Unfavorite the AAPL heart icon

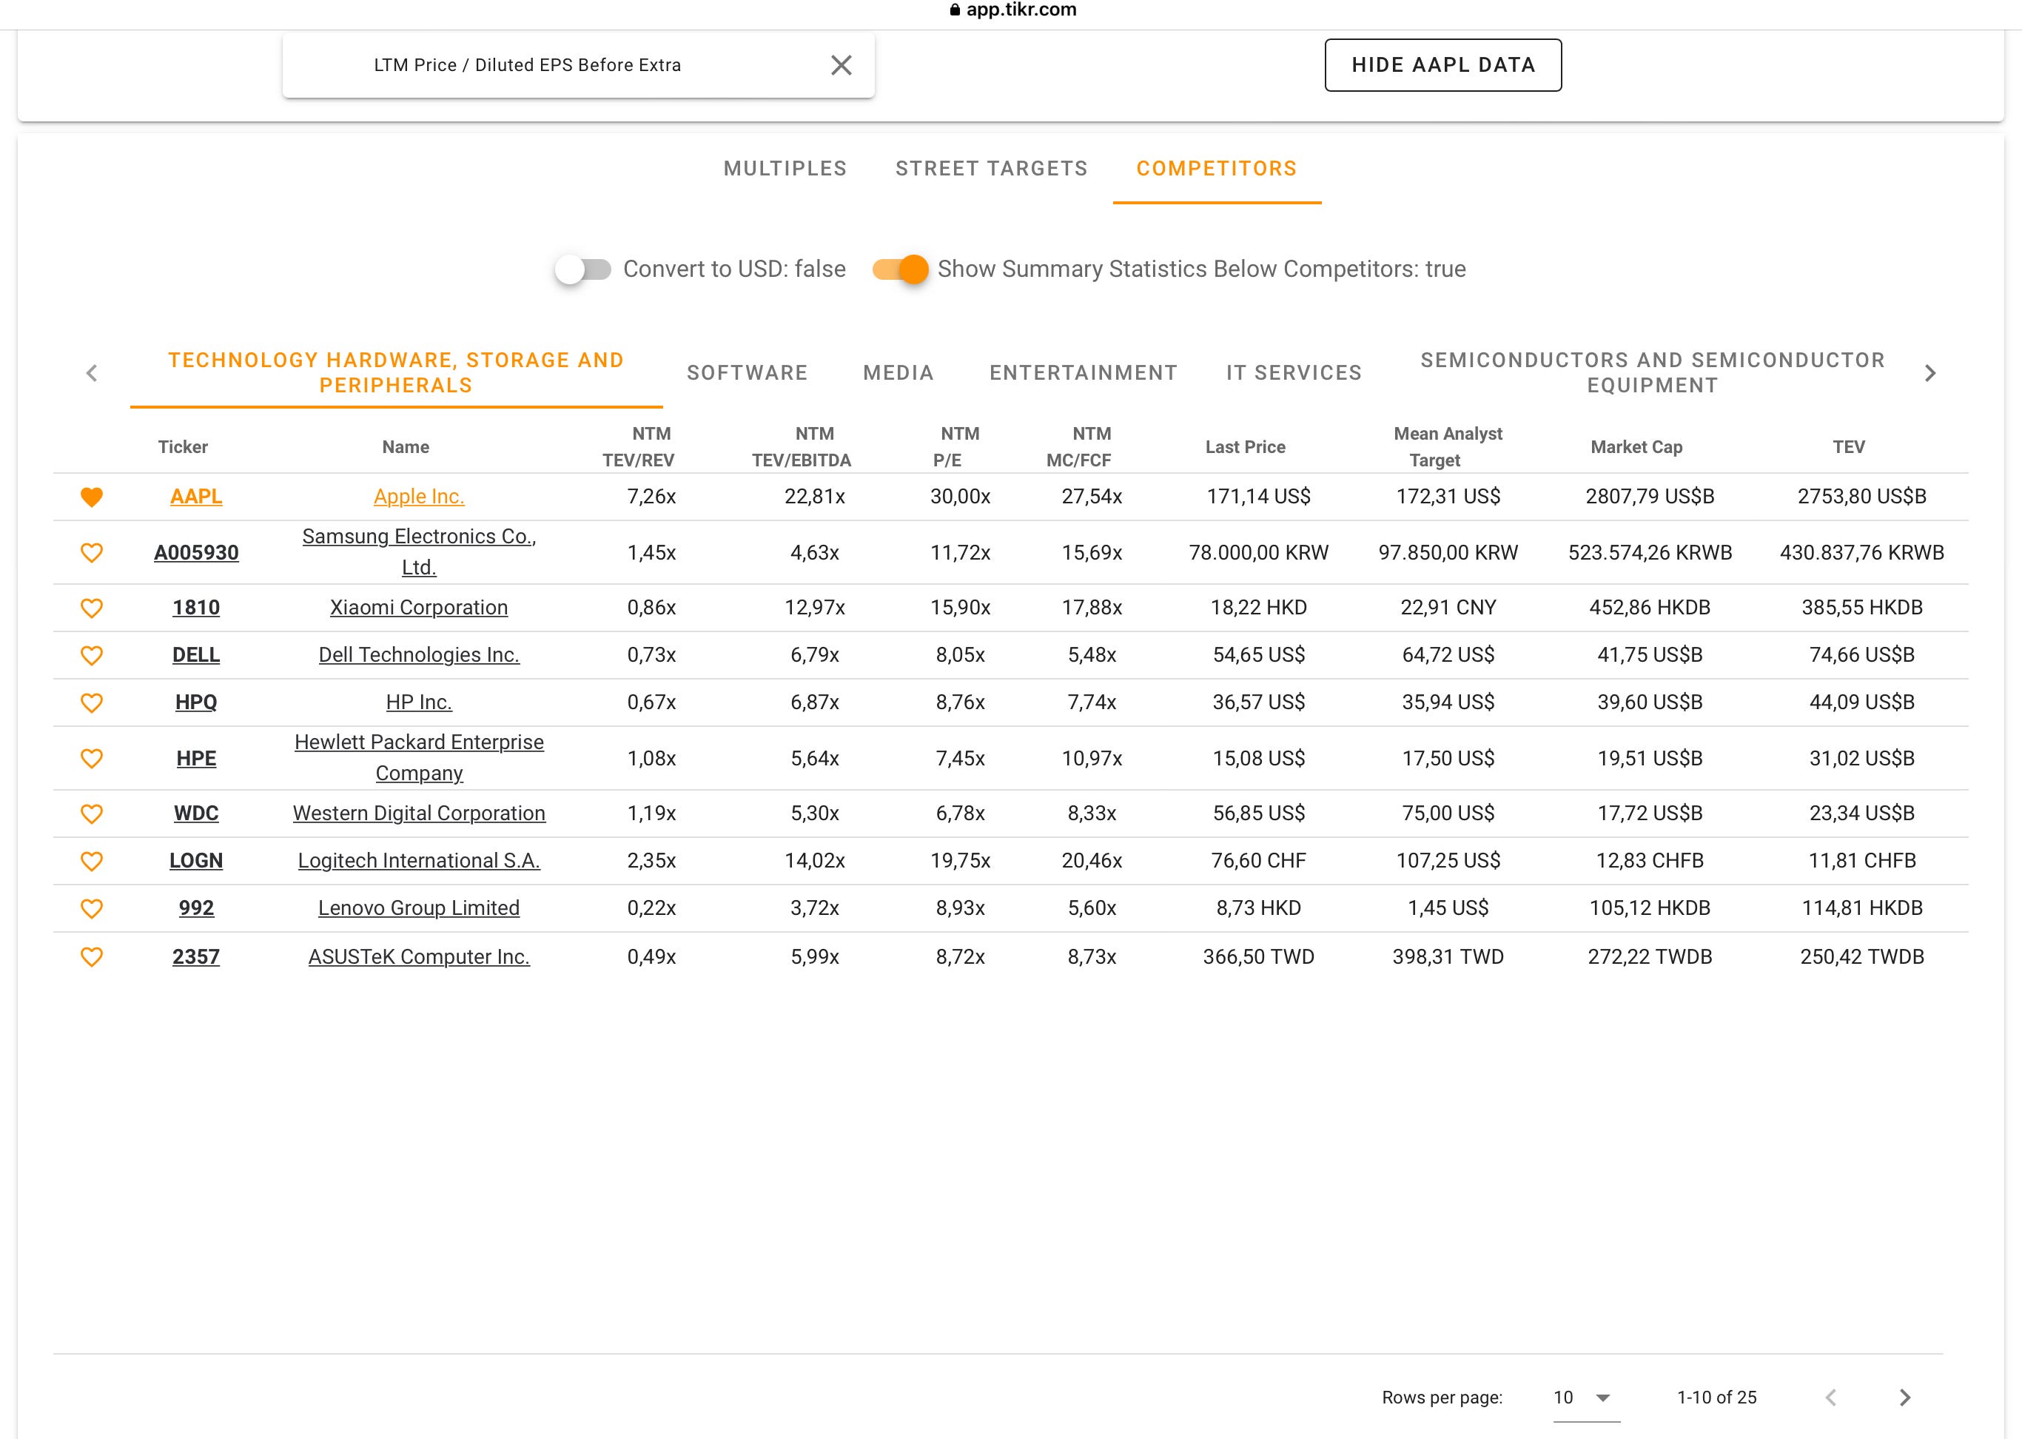pyautogui.click(x=91, y=497)
